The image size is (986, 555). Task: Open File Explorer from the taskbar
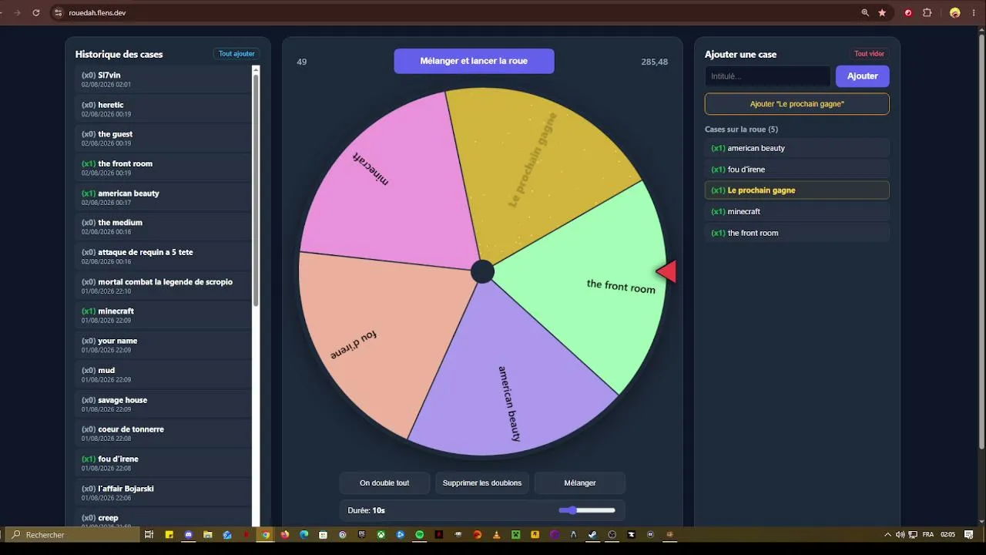click(208, 534)
